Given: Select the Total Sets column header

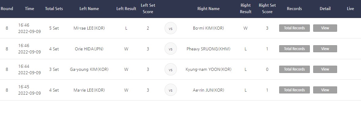Looking at the screenshot, I should (54, 9).
